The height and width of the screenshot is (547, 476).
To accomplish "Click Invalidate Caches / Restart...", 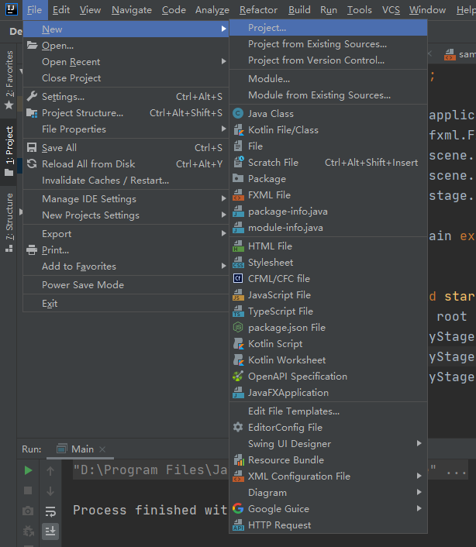I will coord(126,181).
